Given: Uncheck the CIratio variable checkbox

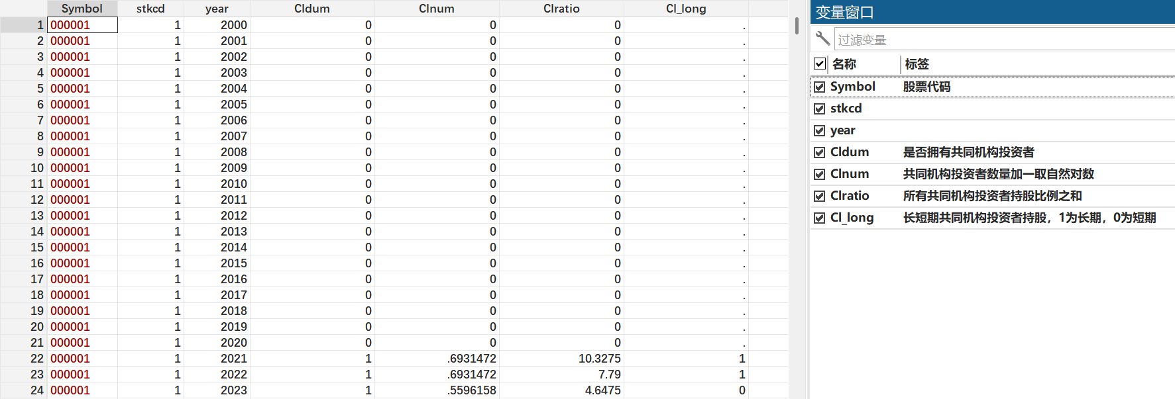Looking at the screenshot, I should pos(820,196).
